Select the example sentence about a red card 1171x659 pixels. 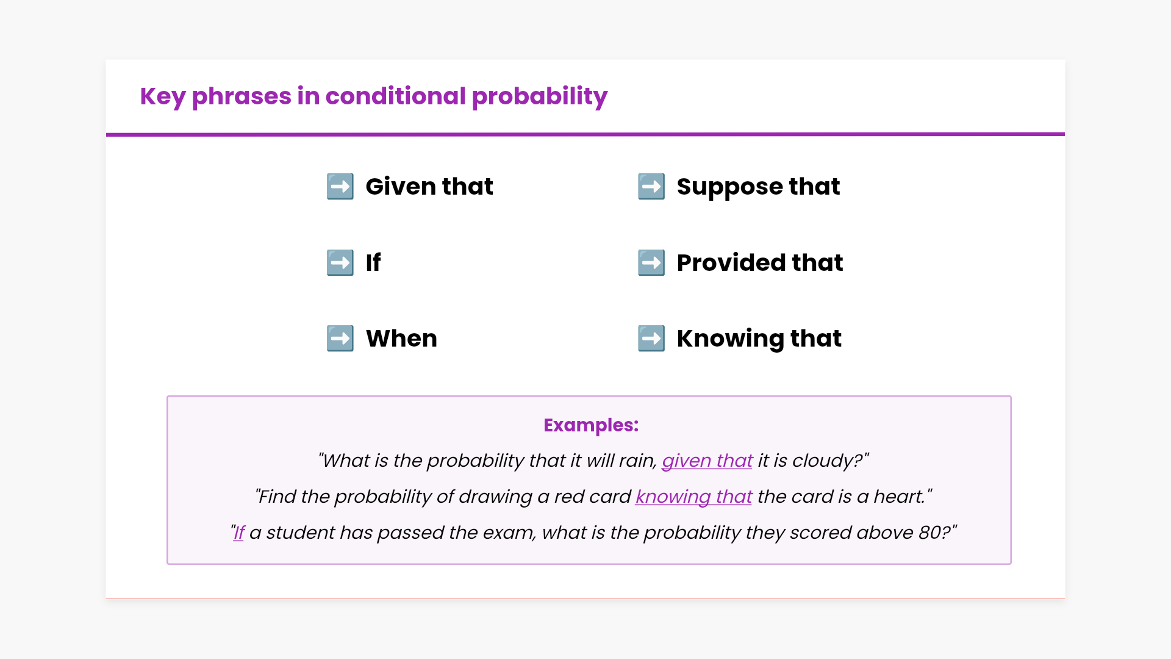click(445, 497)
